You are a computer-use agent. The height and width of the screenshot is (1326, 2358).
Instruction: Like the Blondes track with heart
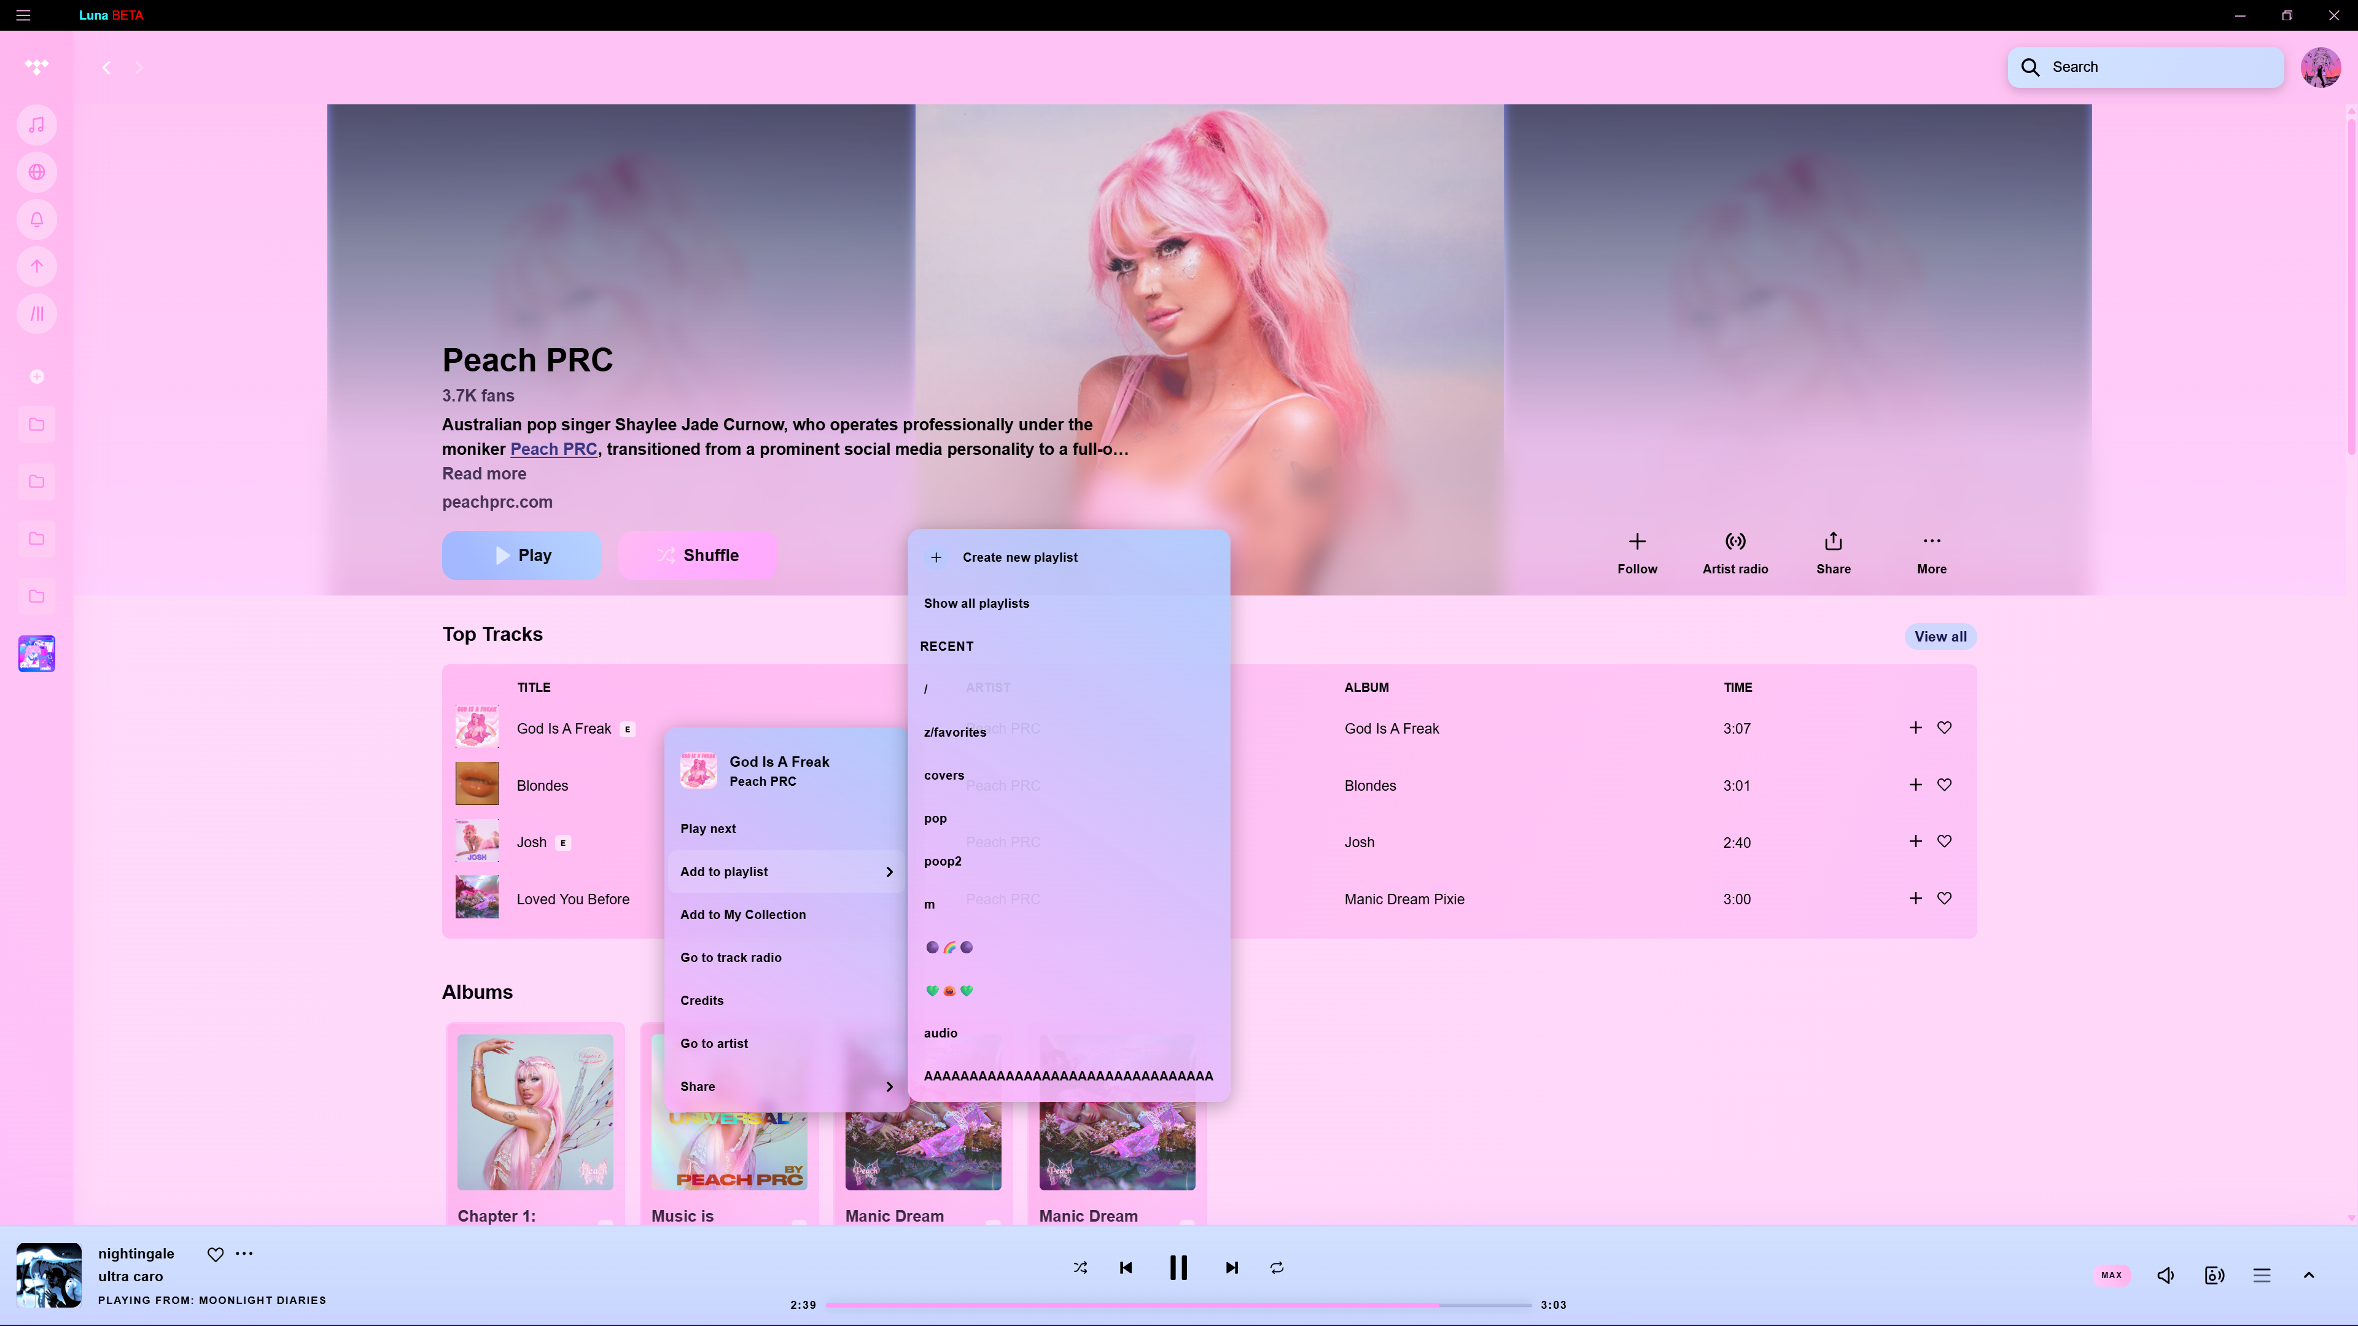pyautogui.click(x=1944, y=785)
